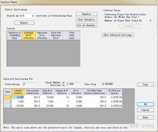Select Length (meters) column header
158x132 pixels.
click(x=18, y=92)
